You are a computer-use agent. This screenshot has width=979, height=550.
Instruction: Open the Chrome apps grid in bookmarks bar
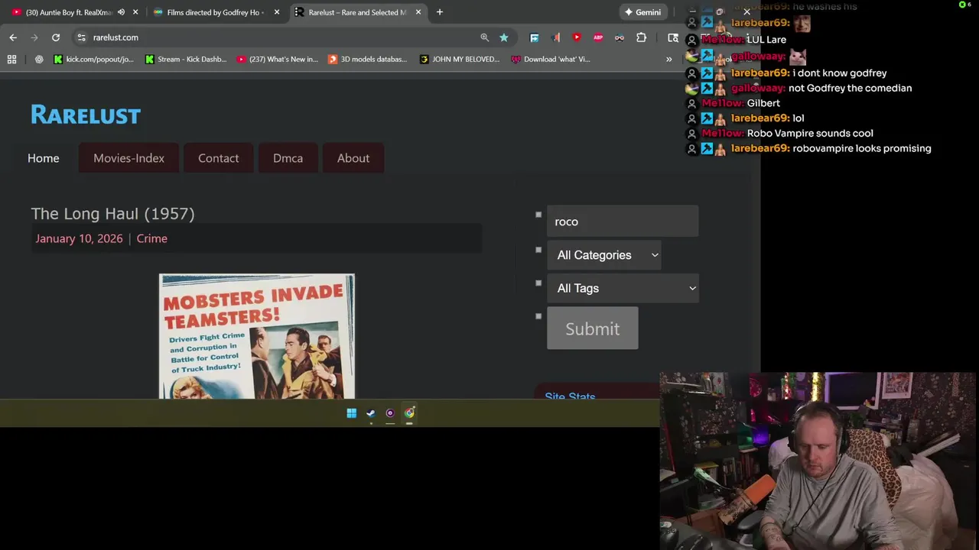[11, 59]
